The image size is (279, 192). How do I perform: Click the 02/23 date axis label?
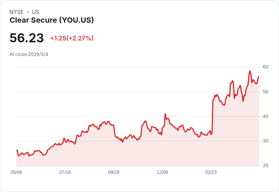point(211,172)
